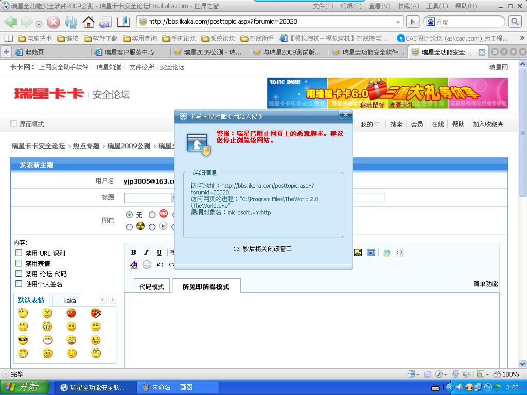This screenshot has width=527, height=395.
Task: Switch to 代码模式 editor tab
Action: click(x=152, y=286)
